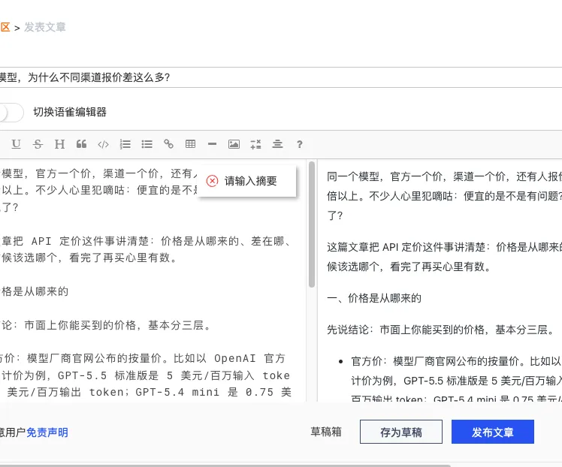Insert a heading with the H icon

(59, 144)
